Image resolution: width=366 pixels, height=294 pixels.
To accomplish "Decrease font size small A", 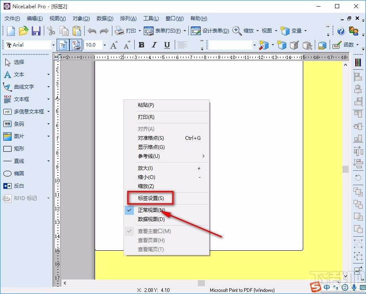I will (127, 45).
